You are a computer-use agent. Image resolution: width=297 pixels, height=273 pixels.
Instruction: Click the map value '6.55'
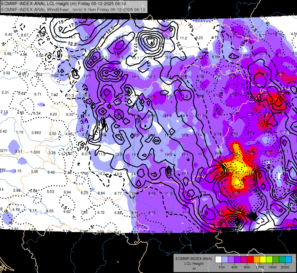[50, 211]
